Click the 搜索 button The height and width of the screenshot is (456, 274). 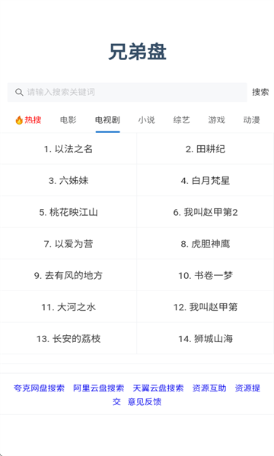click(260, 92)
